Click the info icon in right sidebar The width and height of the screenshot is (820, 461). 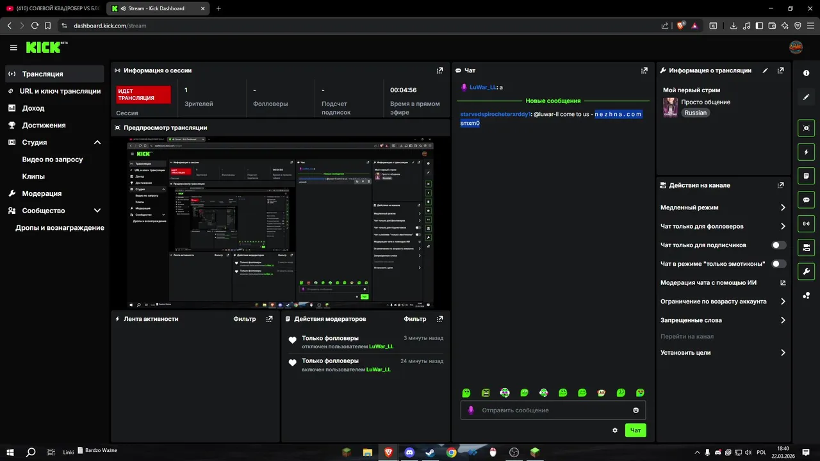(806, 74)
